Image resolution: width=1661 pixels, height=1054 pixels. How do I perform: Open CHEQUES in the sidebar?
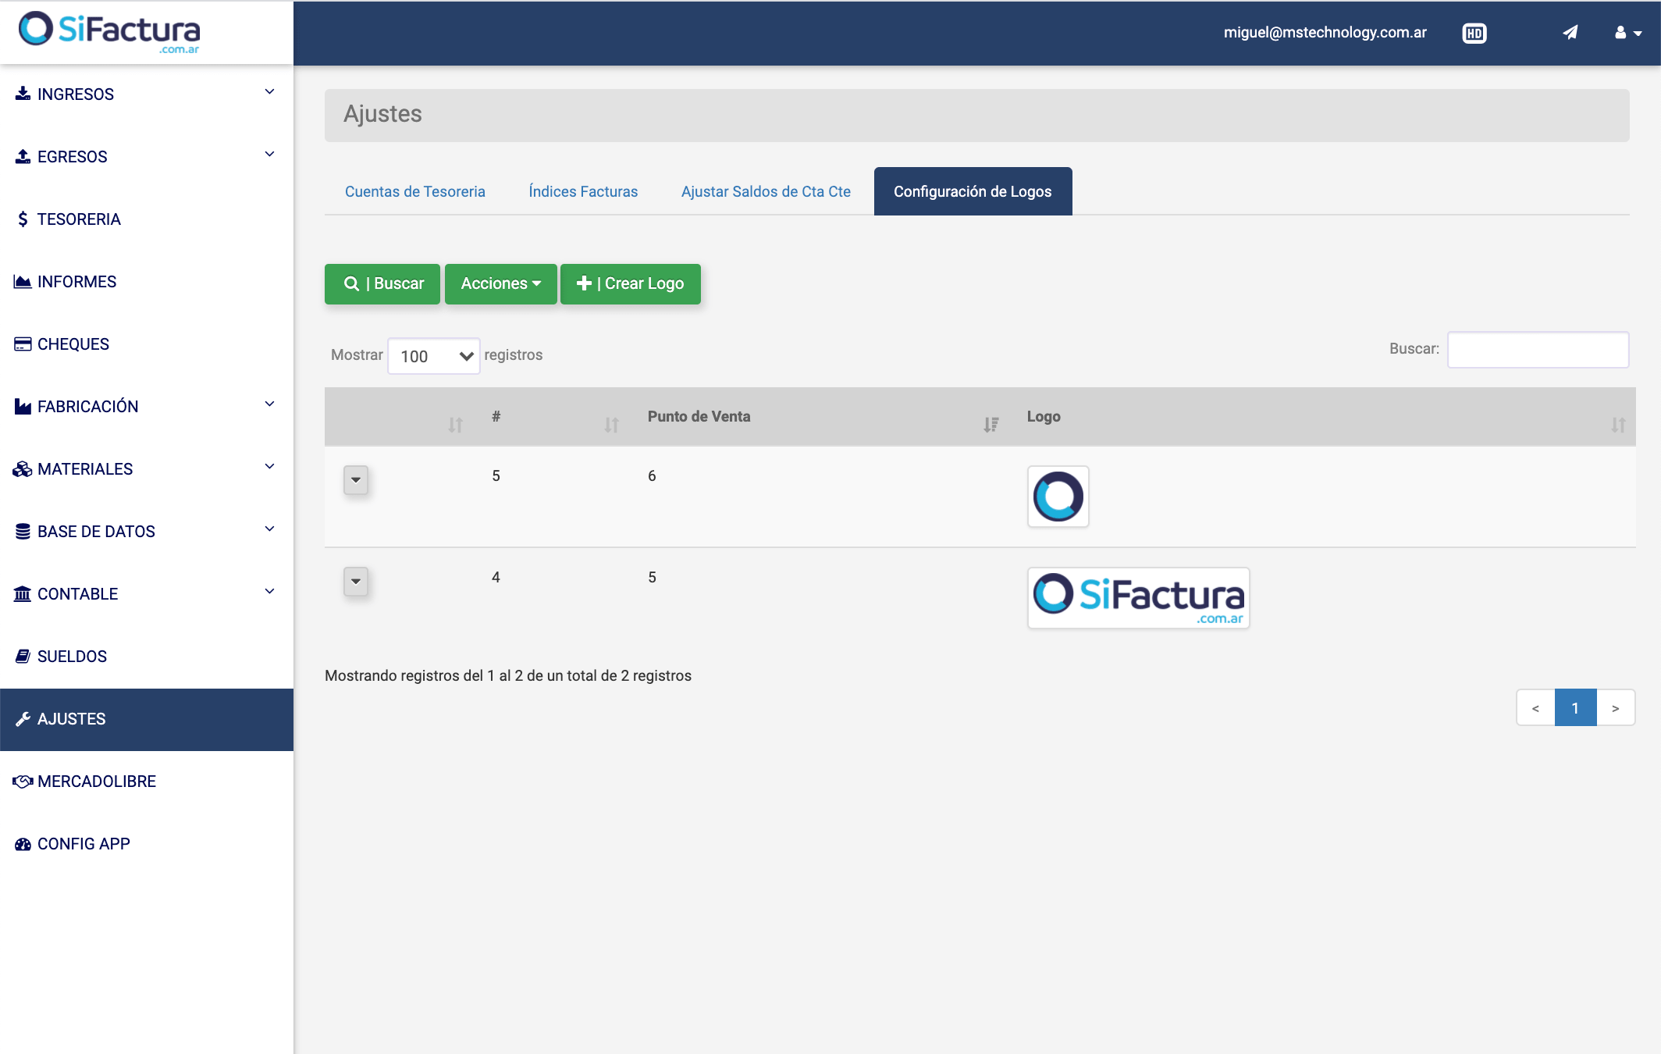point(147,344)
